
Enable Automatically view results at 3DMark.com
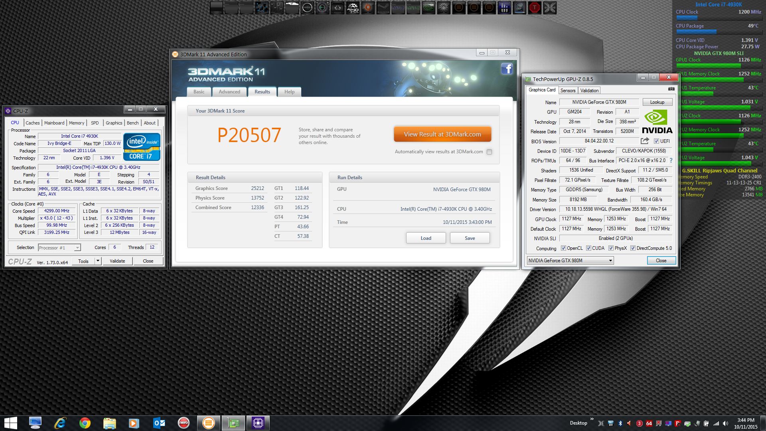click(489, 152)
